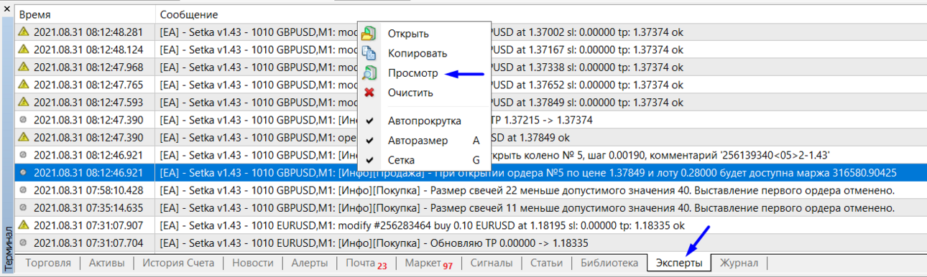
Task: Click info dot beside 07:58:10.428 entry
Action: click(23, 190)
